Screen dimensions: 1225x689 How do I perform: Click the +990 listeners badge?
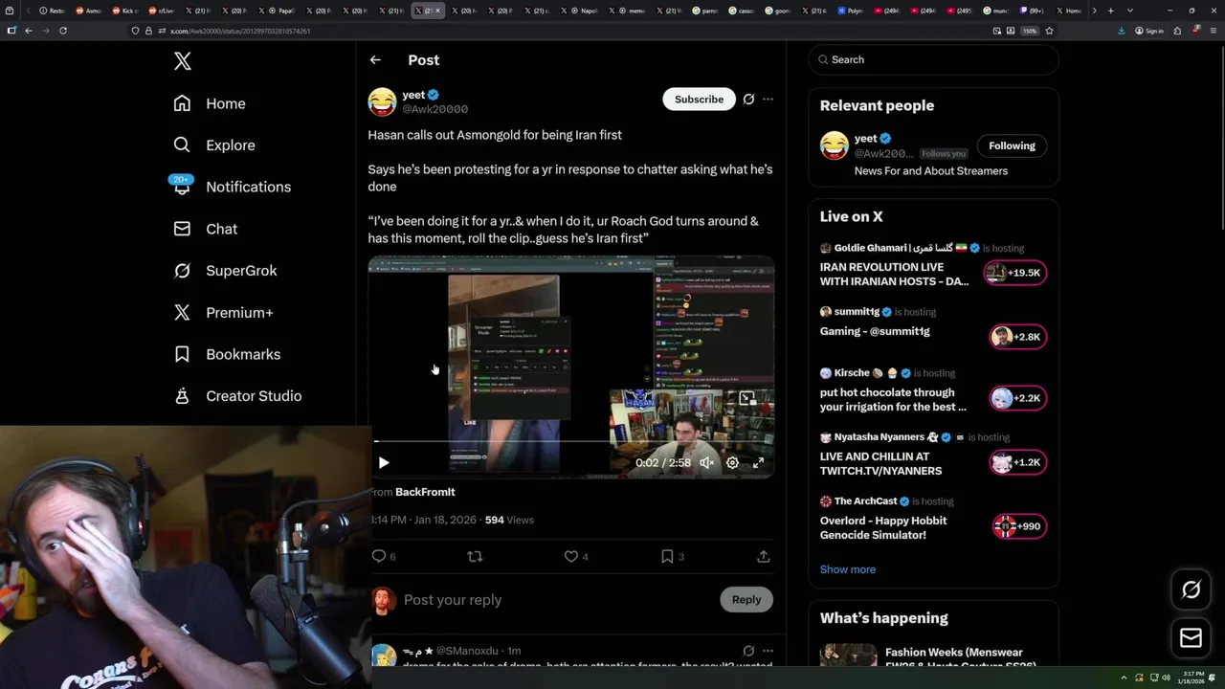click(1019, 526)
